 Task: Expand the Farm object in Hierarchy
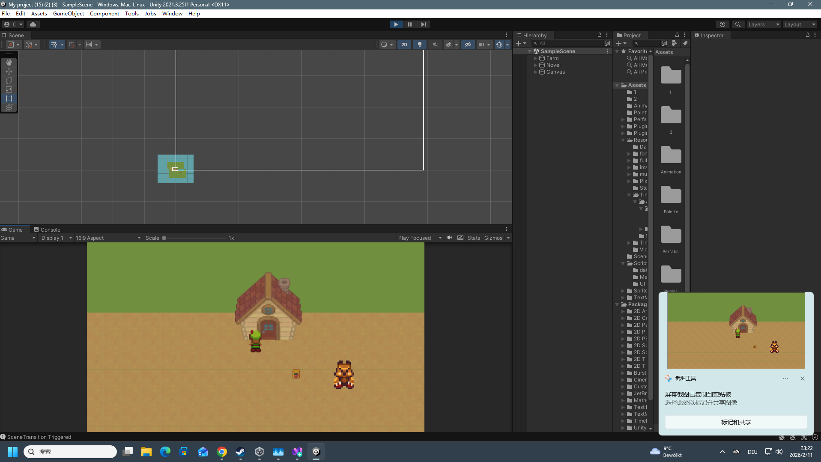535,58
